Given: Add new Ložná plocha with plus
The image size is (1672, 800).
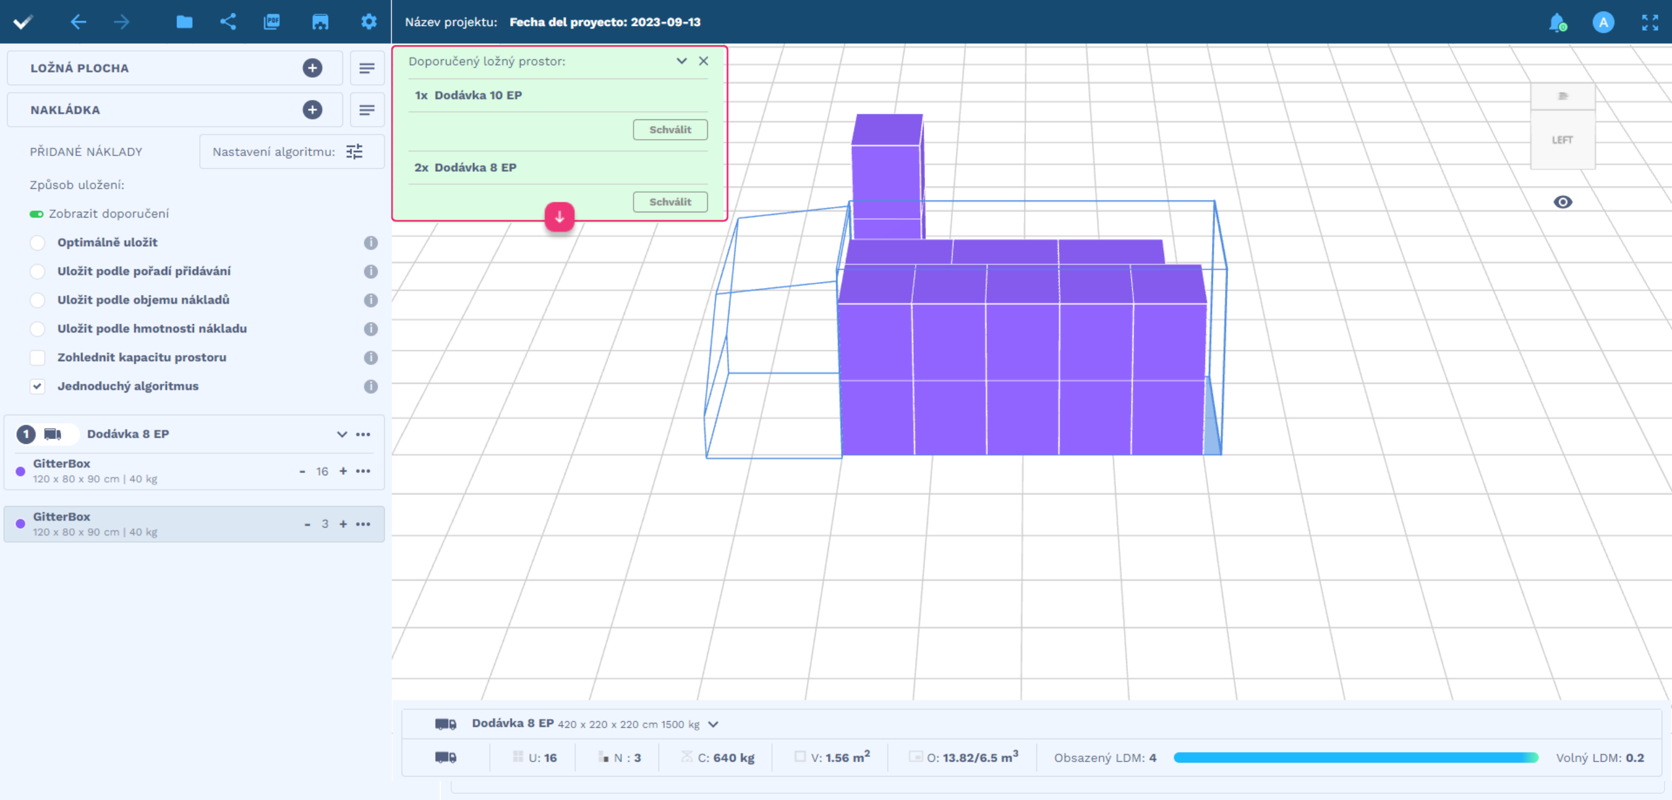Looking at the screenshot, I should pyautogui.click(x=312, y=68).
